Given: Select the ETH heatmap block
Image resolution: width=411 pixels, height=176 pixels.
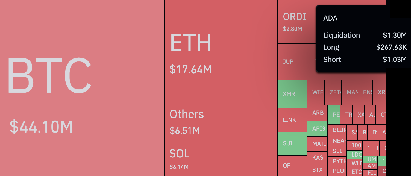Looking at the screenshot, I should pos(221,51).
